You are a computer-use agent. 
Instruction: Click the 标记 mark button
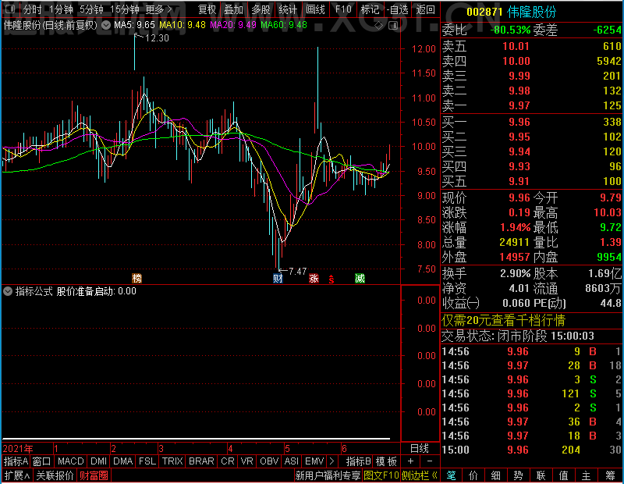pyautogui.click(x=370, y=9)
